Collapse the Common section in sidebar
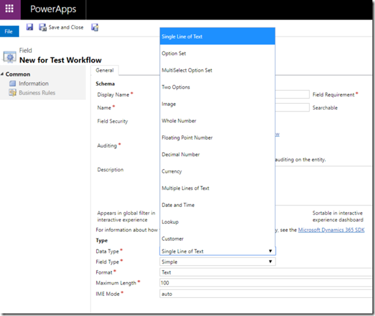Screen dimensions: 375x316 point(2,74)
